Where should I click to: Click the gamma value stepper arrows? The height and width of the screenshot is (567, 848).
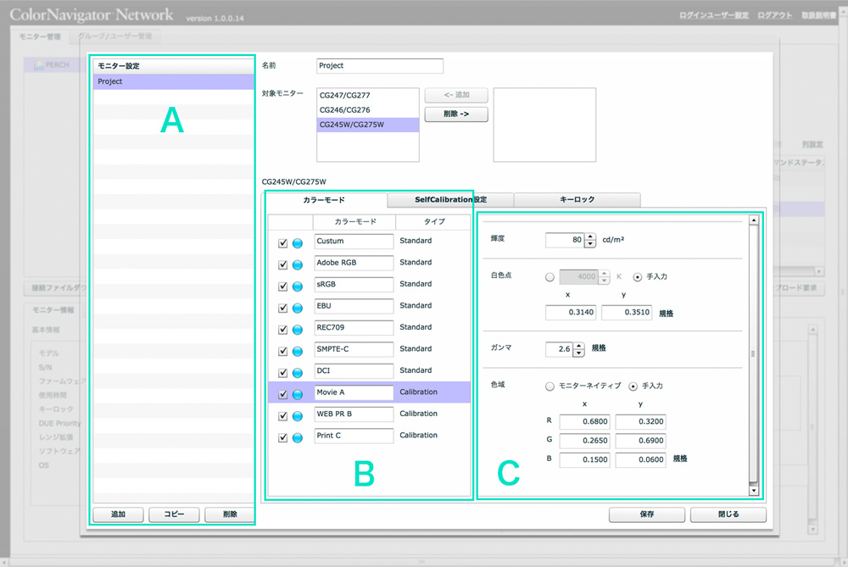pos(579,349)
